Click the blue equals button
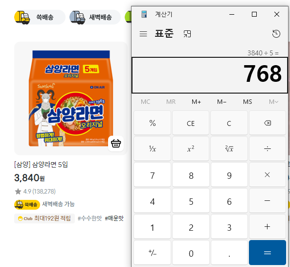 click(267, 253)
